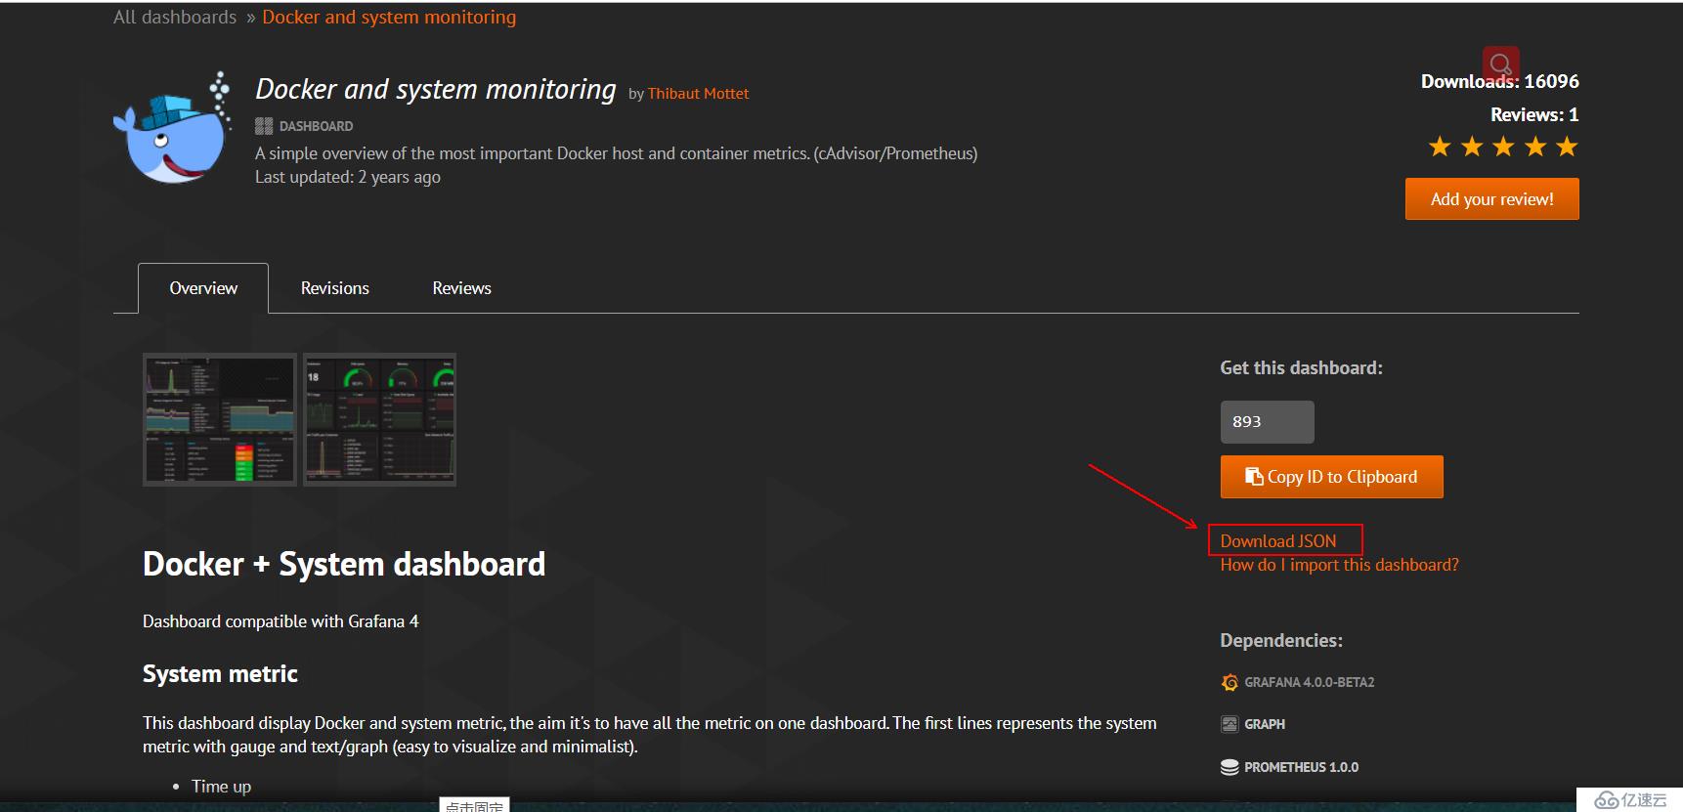Viewport: 1683px width, 812px height.
Task: Open the second dashboard screenshot with gauges
Action: (379, 419)
